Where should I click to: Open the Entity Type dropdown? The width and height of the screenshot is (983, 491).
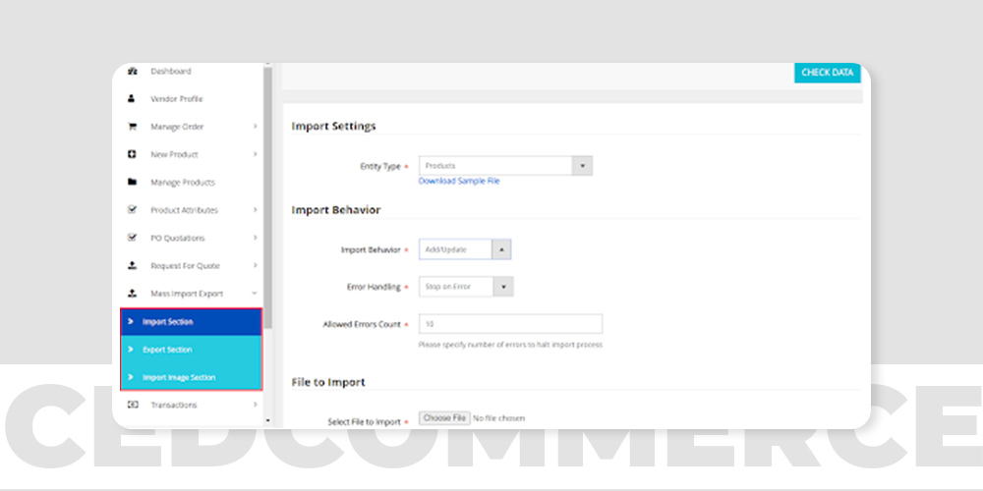(x=505, y=166)
